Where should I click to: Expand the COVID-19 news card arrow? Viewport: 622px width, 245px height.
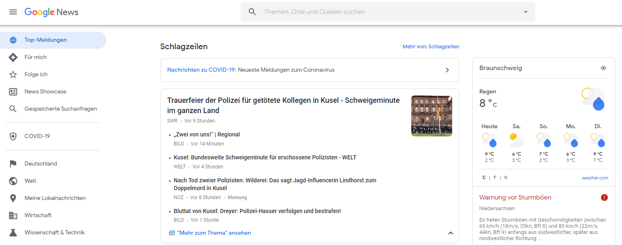click(x=447, y=70)
